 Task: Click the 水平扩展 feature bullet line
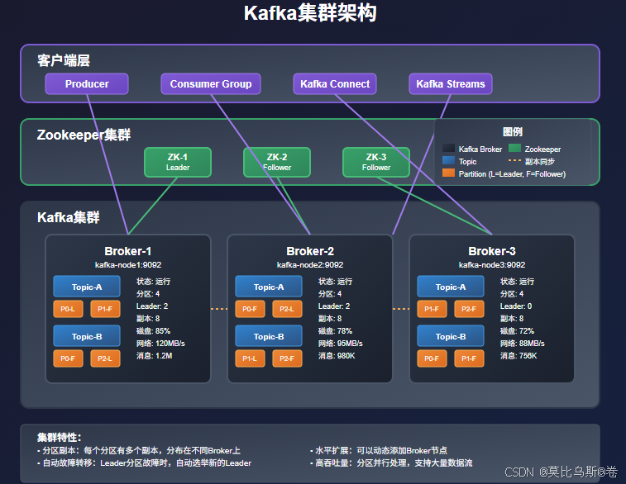pyautogui.click(x=379, y=450)
